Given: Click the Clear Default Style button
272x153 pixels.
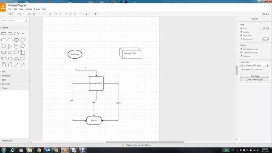Looking at the screenshot, I should tap(255, 79).
